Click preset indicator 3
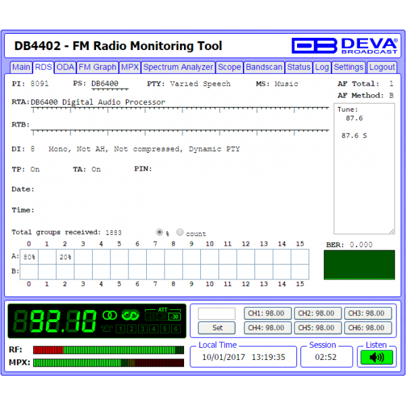The width and height of the screenshot is (406, 406). pos(142,329)
